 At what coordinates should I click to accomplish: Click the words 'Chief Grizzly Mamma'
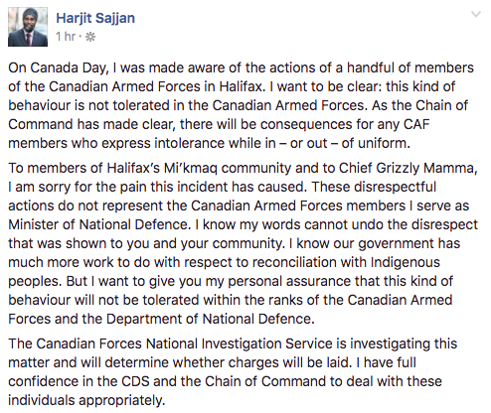coord(408,168)
